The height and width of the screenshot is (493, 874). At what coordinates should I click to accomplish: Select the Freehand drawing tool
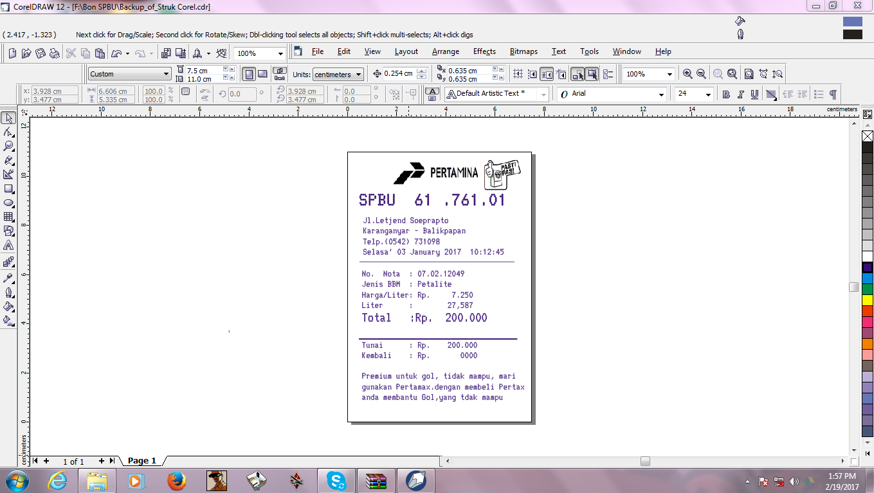8,160
